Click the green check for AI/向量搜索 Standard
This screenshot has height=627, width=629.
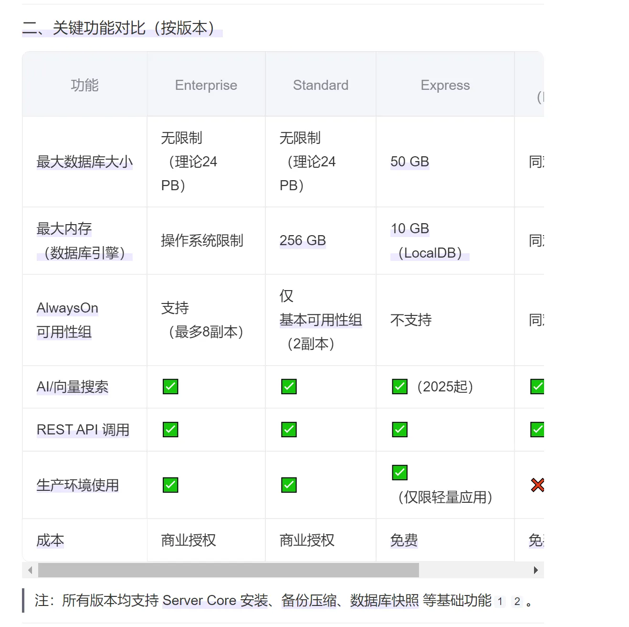pos(289,387)
